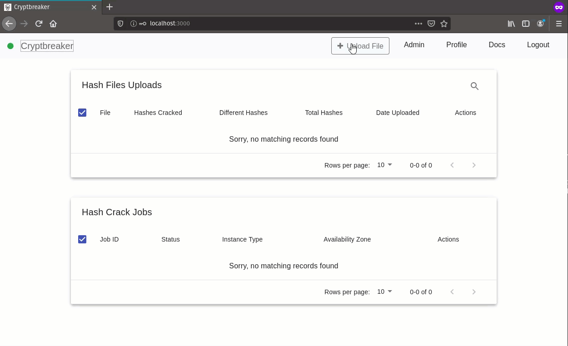Screen dimensions: 568x346
Task: Click the Hash Crack Jobs title
Action: coord(117,212)
